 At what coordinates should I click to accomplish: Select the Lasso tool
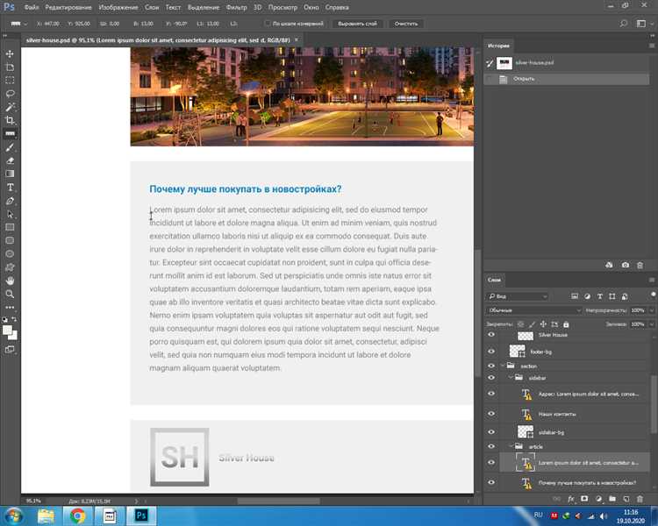coord(11,93)
